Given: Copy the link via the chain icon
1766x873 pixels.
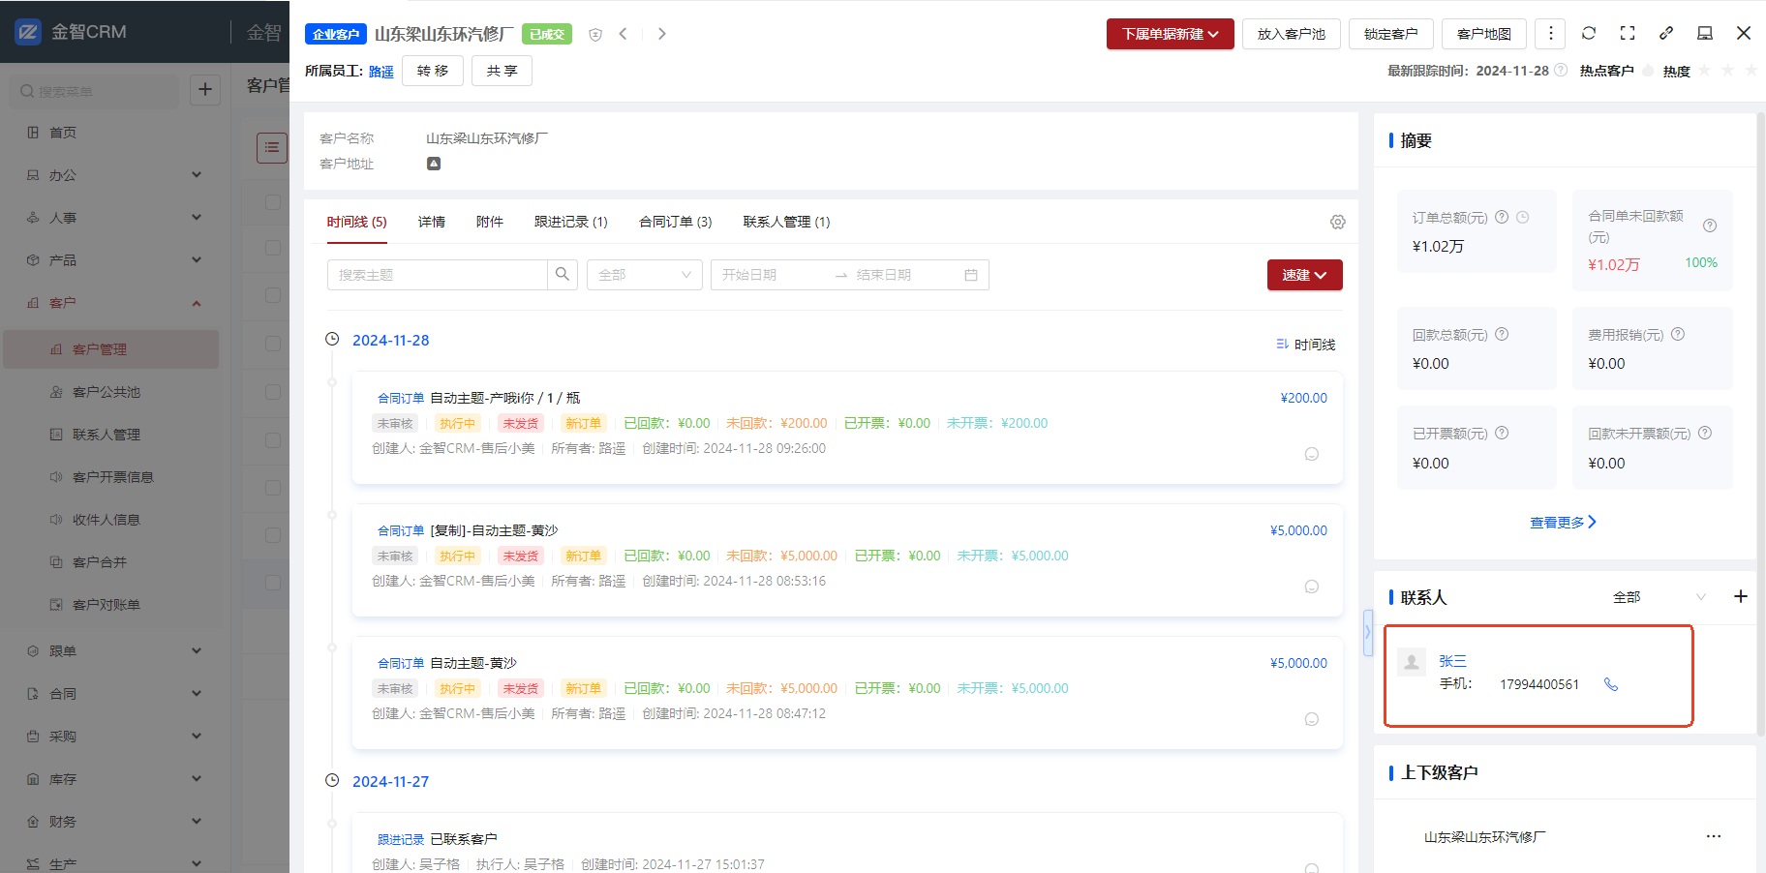Looking at the screenshot, I should (x=1666, y=33).
